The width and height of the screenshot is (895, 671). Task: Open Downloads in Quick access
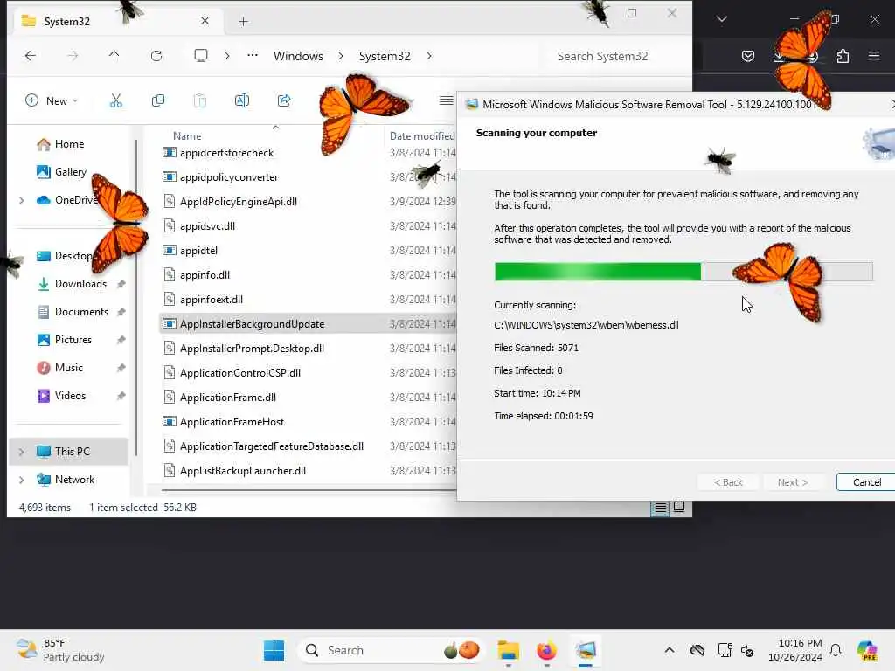pos(80,284)
